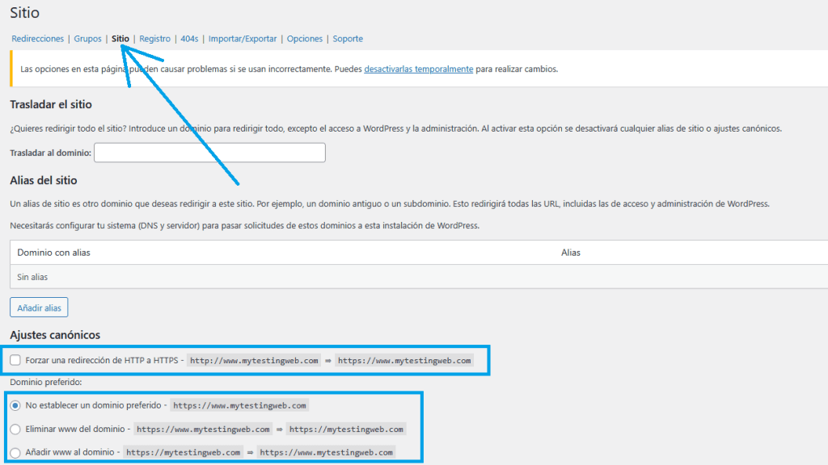Open the Soporte tab

point(348,39)
